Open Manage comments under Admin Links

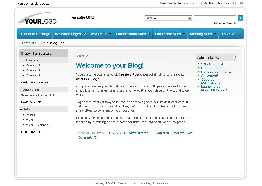[216, 72]
